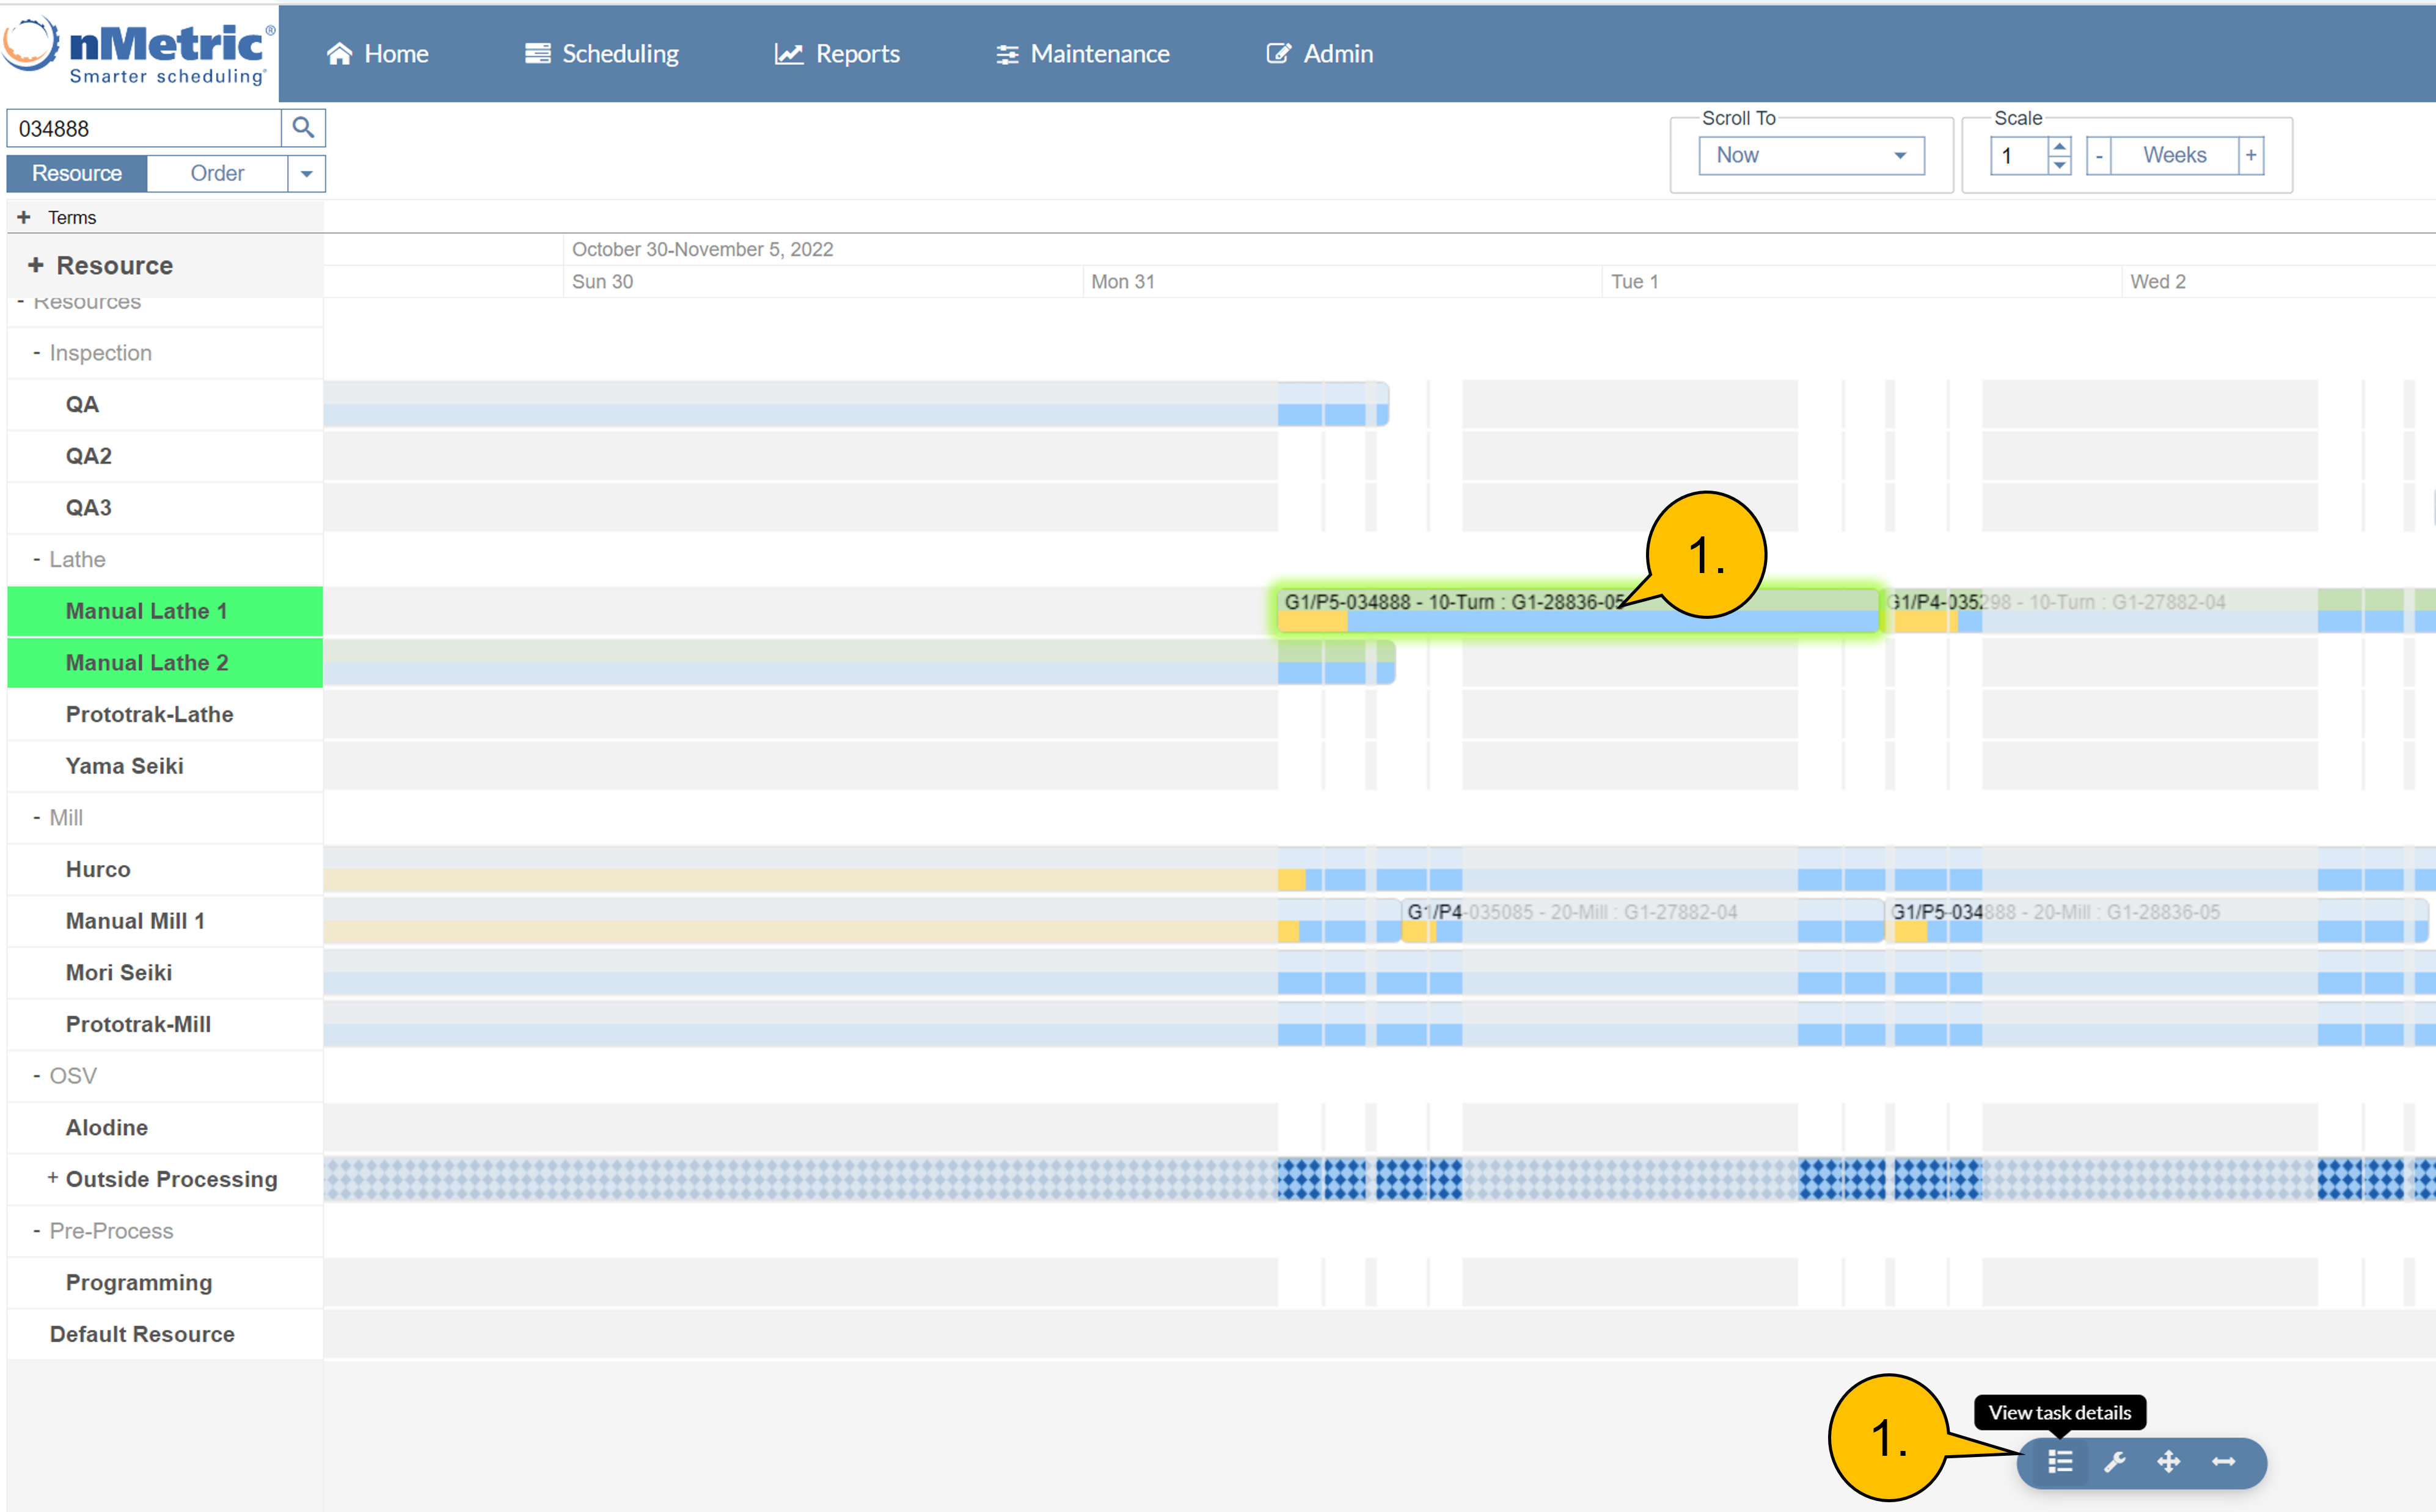Switch to the Order view toggle
Screen dimensions: 2436x1512
217,173
